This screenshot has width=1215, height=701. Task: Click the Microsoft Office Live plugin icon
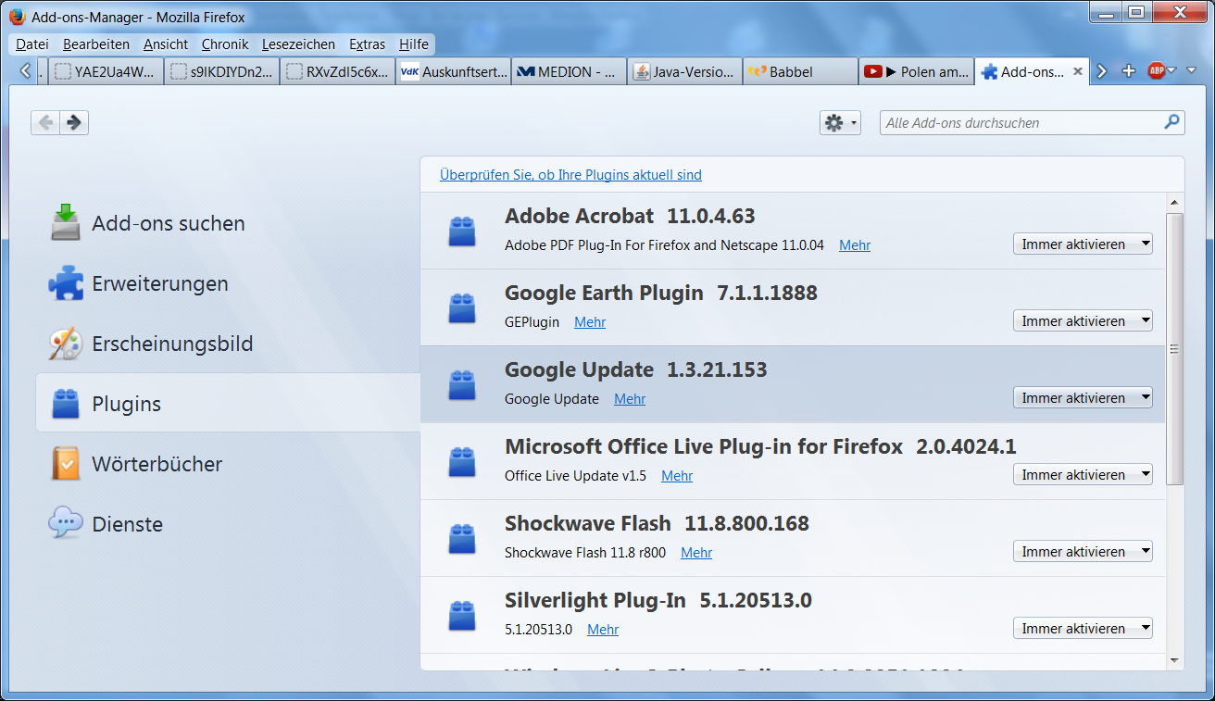click(x=461, y=462)
